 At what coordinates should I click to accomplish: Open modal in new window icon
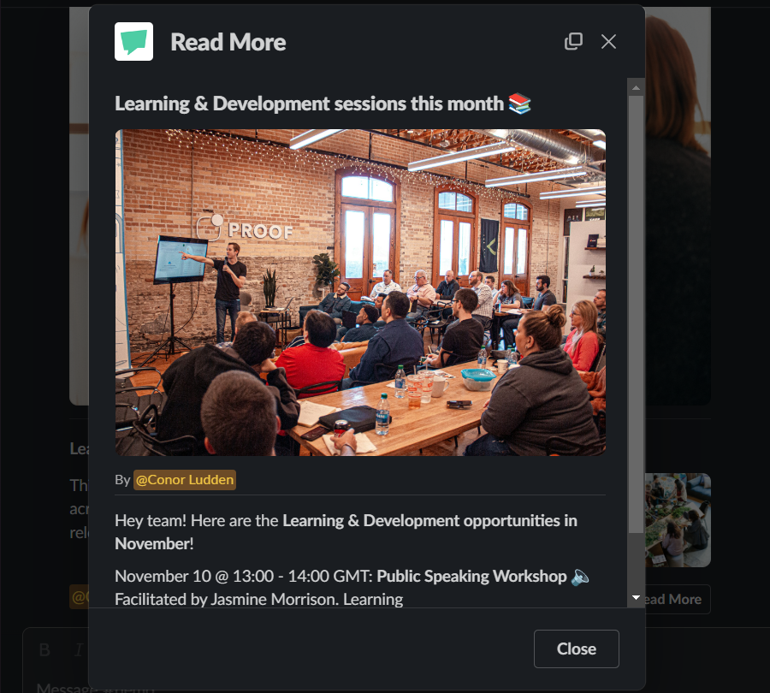point(573,41)
